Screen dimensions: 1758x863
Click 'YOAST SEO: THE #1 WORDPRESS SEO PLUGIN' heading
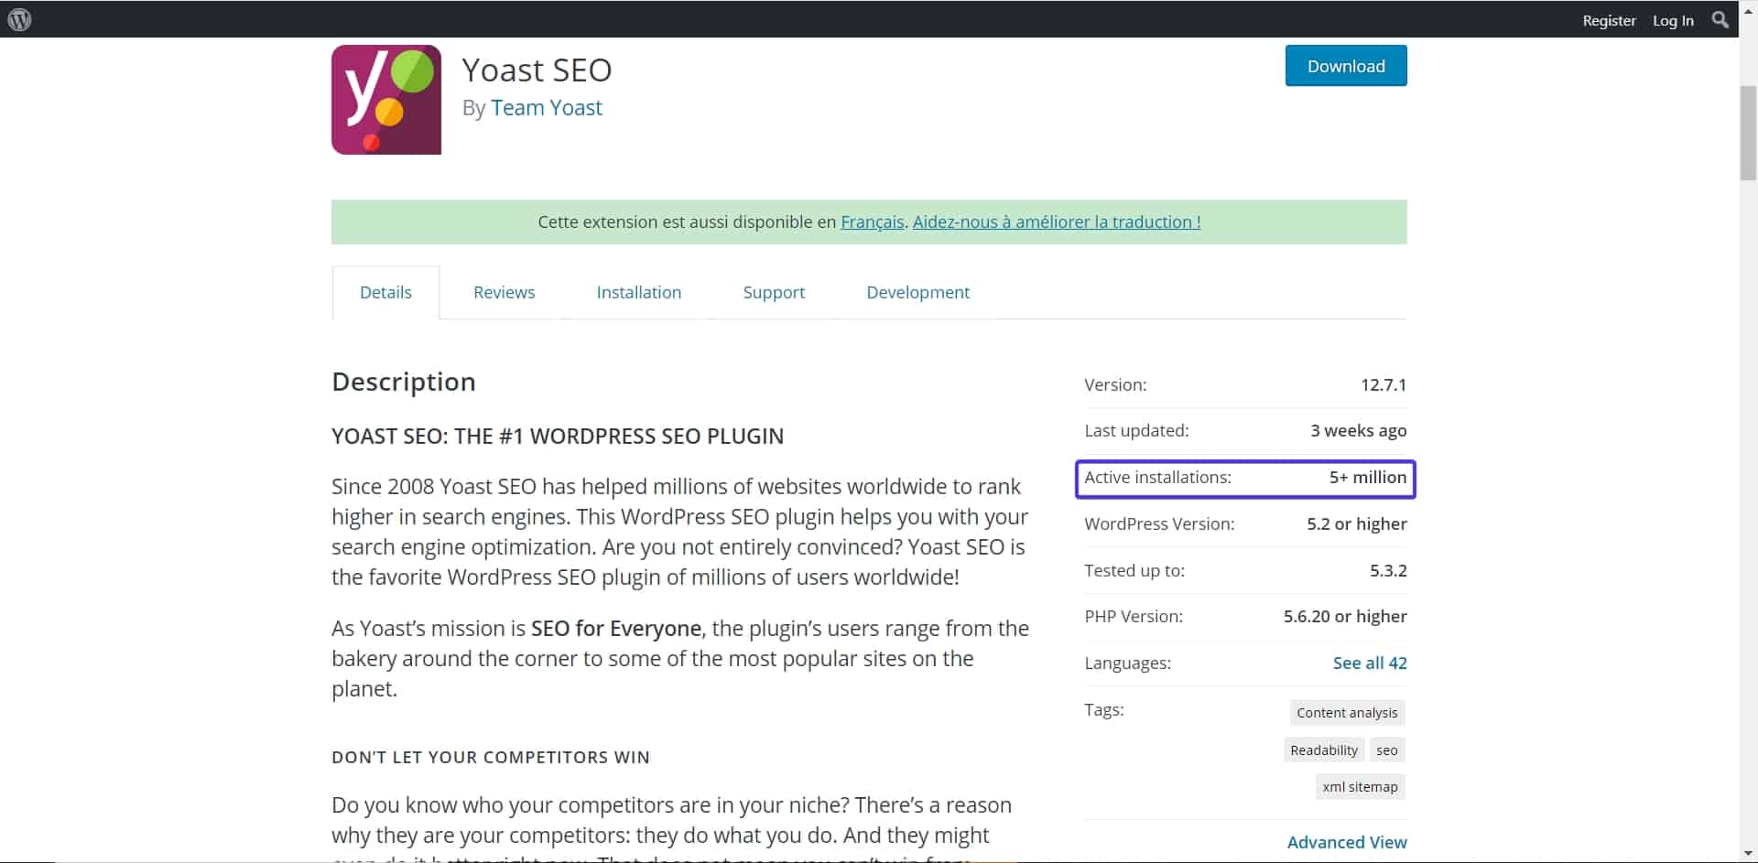click(558, 437)
